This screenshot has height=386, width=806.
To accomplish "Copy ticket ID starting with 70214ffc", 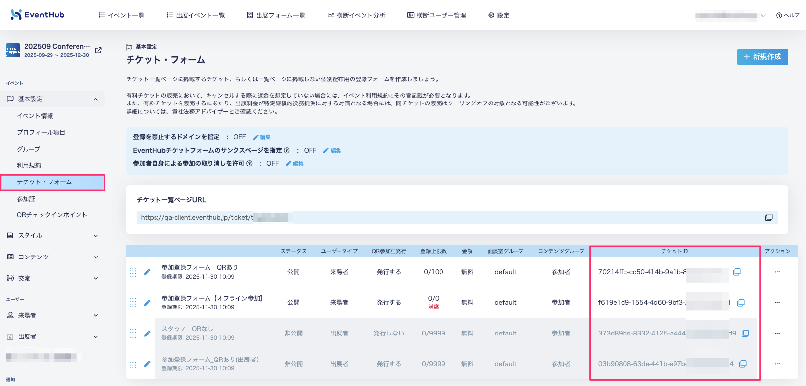I will pyautogui.click(x=737, y=272).
